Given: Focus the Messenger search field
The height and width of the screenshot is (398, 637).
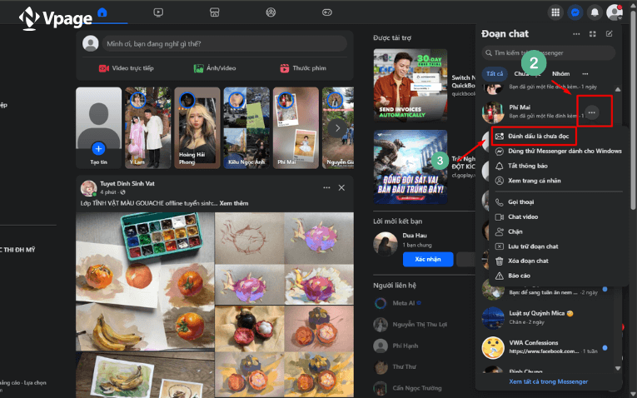Looking at the screenshot, I should point(549,52).
